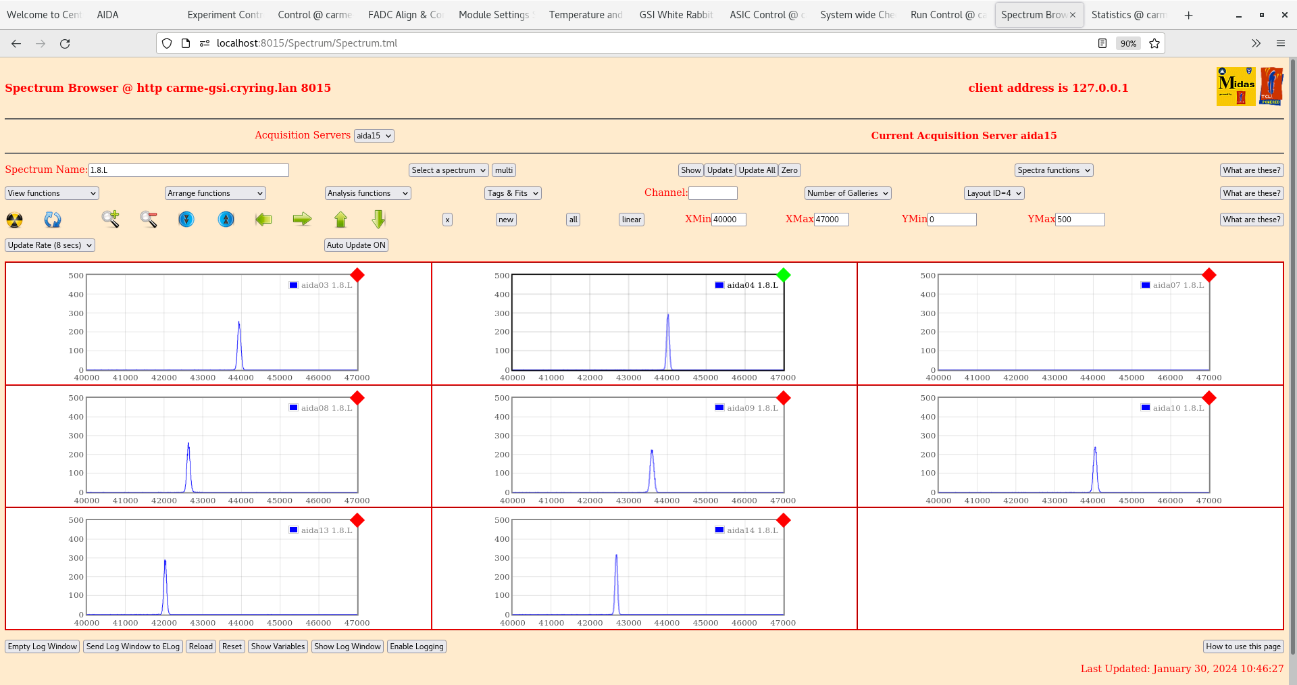This screenshot has width=1297, height=685.
Task: Click the blue legend swatch for aida08
Action: click(x=293, y=407)
